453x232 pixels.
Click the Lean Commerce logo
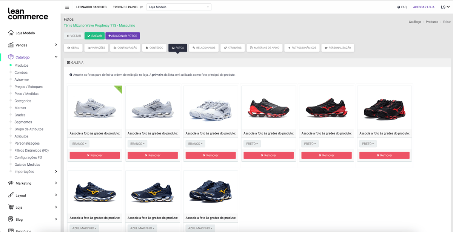(28, 14)
